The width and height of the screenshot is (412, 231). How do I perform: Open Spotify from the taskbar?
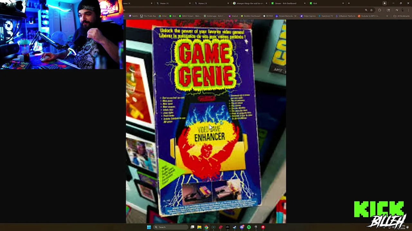(249, 227)
